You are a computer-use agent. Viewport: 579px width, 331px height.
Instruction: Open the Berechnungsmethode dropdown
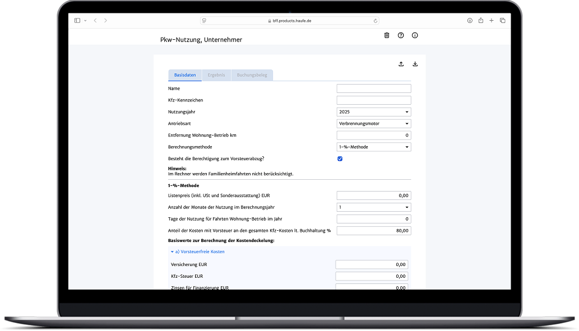373,147
